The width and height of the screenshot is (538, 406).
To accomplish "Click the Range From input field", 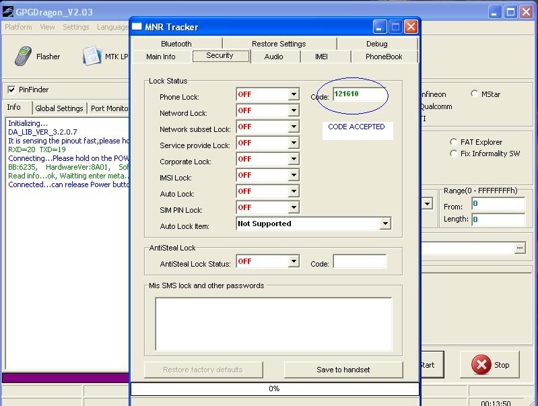I will tap(498, 204).
